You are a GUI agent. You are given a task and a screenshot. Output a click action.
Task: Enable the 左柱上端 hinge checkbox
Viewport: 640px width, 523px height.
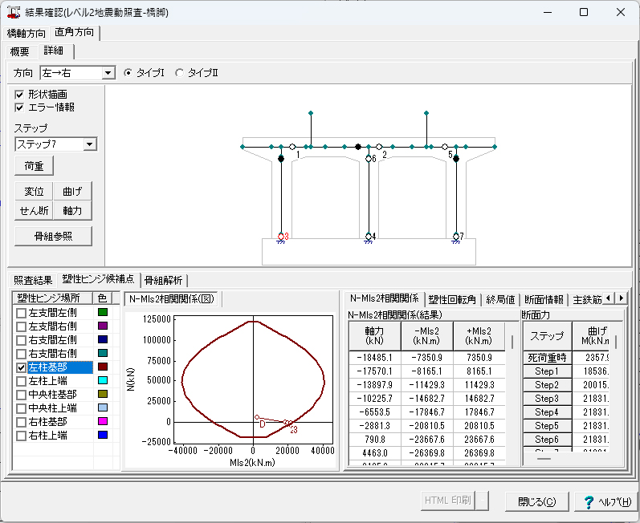[21, 380]
